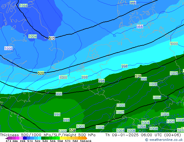
Task: Pick the magenta legend swatch above 486
Action: tap(17, 138)
